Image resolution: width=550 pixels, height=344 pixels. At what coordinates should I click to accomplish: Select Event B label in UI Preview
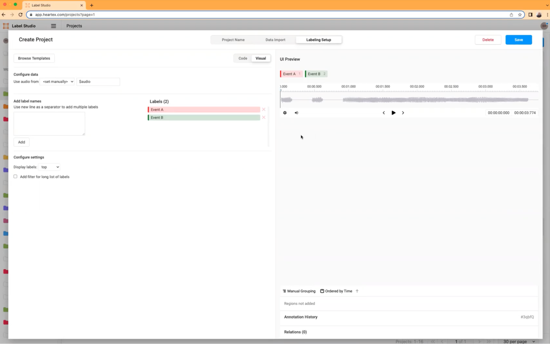click(x=316, y=74)
